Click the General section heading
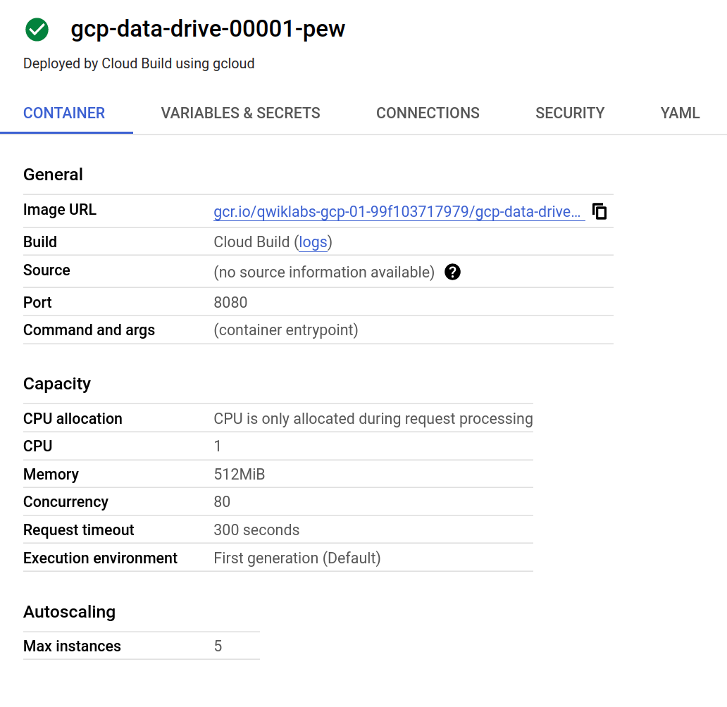The width and height of the screenshot is (727, 707). (x=53, y=175)
